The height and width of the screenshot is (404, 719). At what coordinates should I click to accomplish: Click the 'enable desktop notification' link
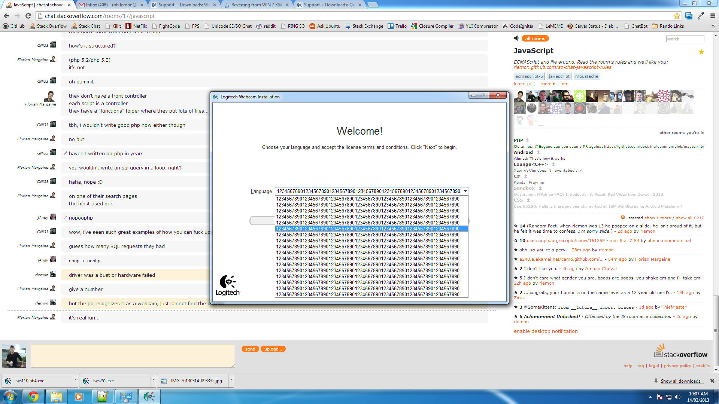point(545,331)
